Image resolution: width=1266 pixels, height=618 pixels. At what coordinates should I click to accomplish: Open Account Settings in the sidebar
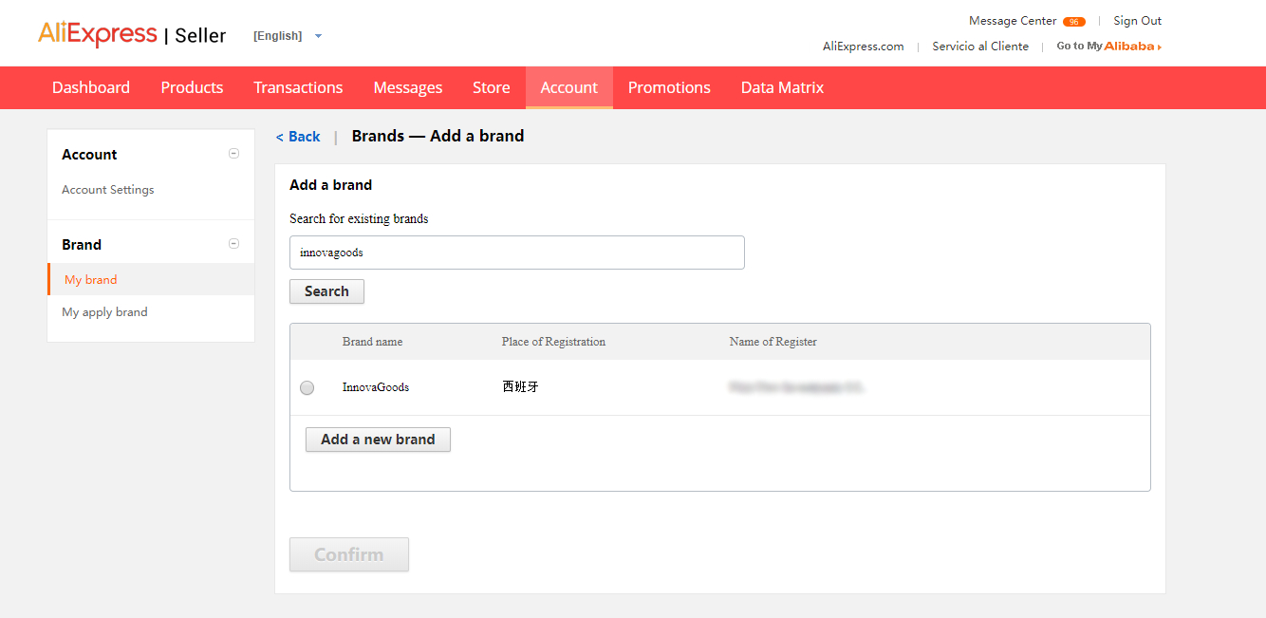[x=107, y=190]
